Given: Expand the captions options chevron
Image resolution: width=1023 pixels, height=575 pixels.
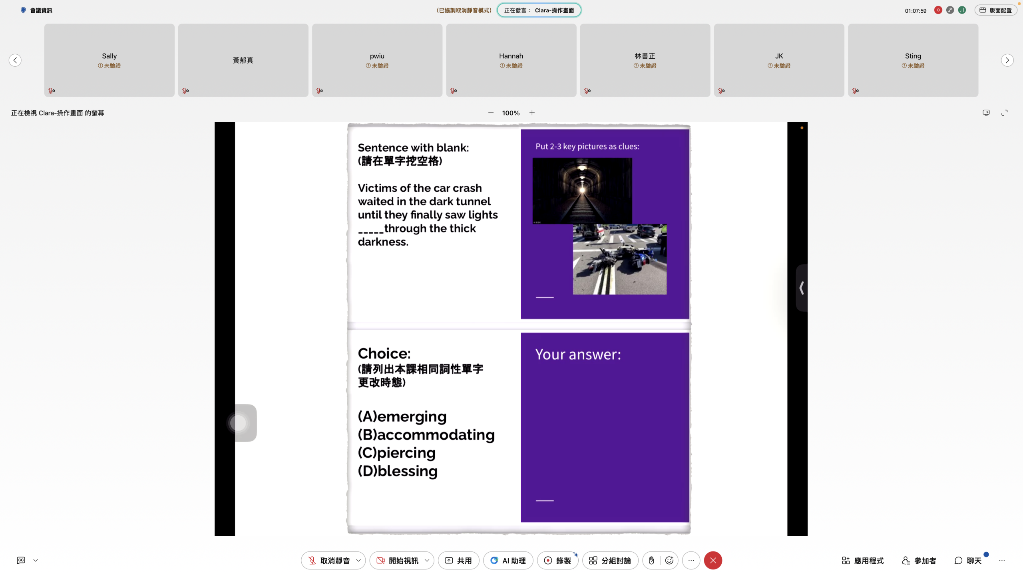Looking at the screenshot, I should tap(36, 560).
